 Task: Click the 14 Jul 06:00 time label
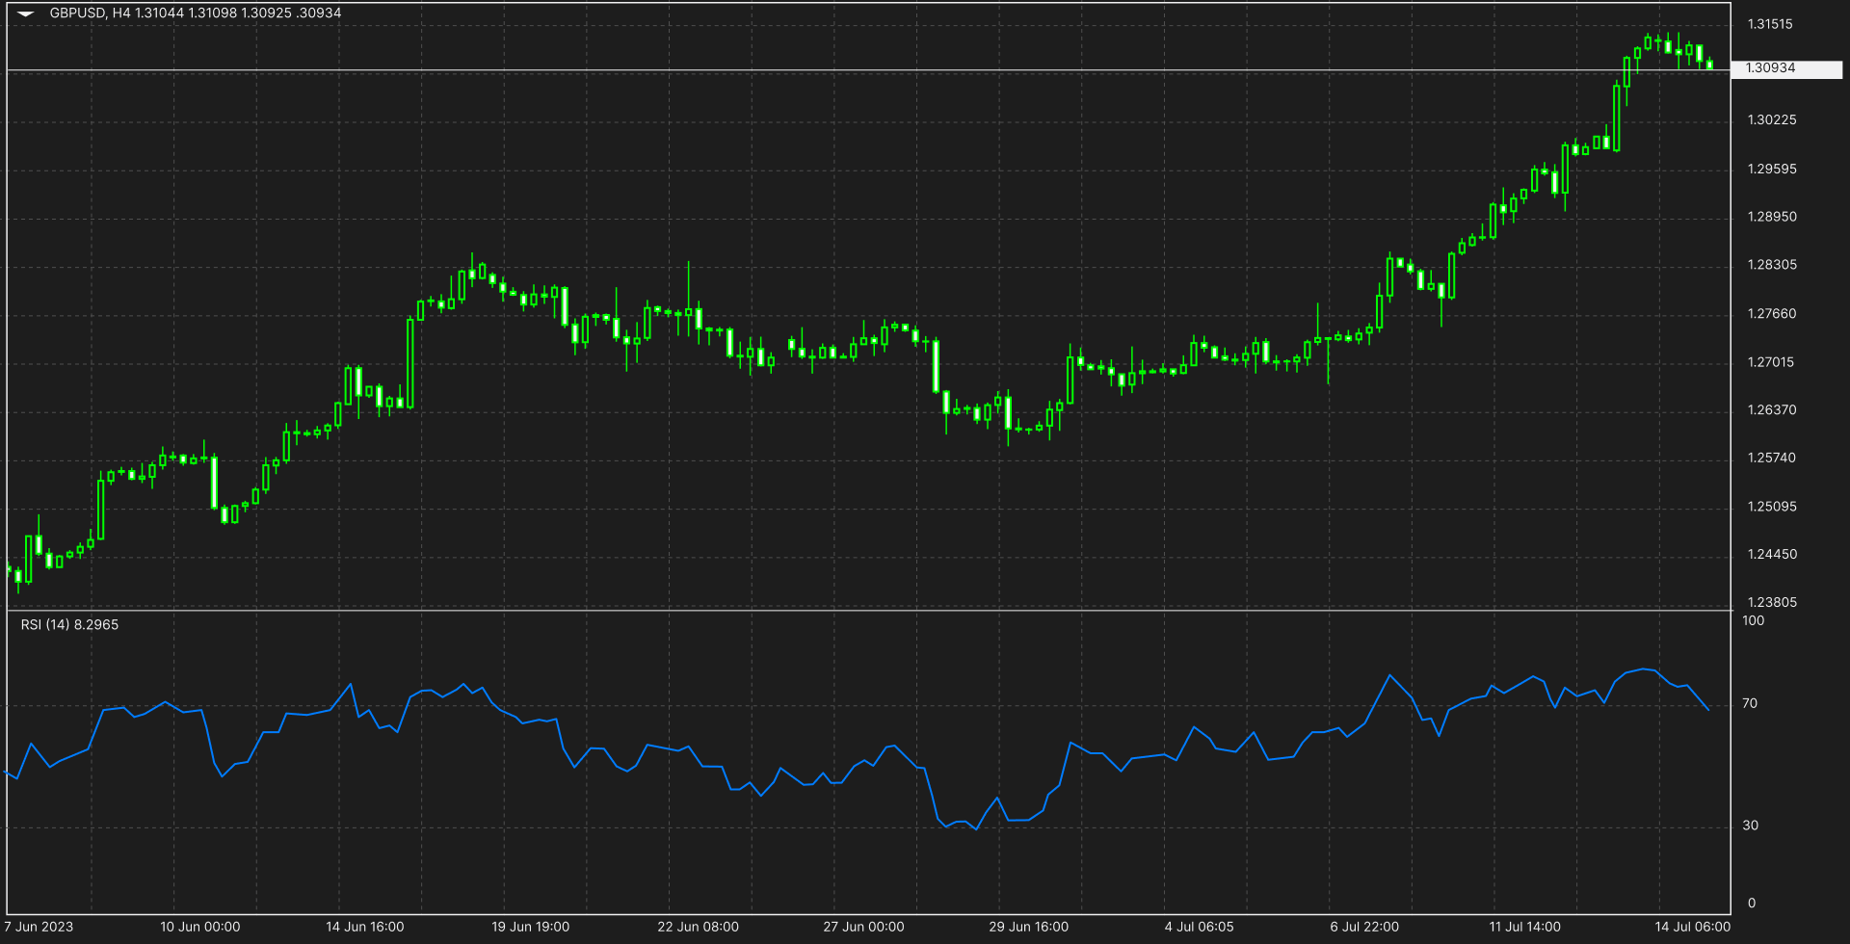pos(1692,927)
